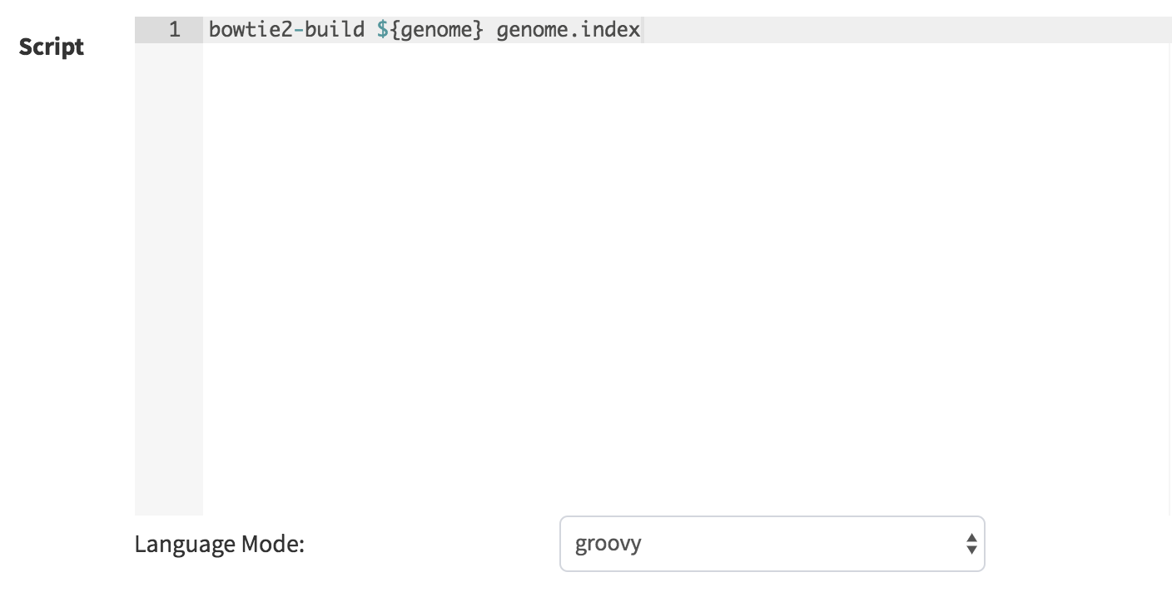Viewport: 1172px width, 592px height.
Task: Place cursor at end of line 1
Action: coord(643,30)
